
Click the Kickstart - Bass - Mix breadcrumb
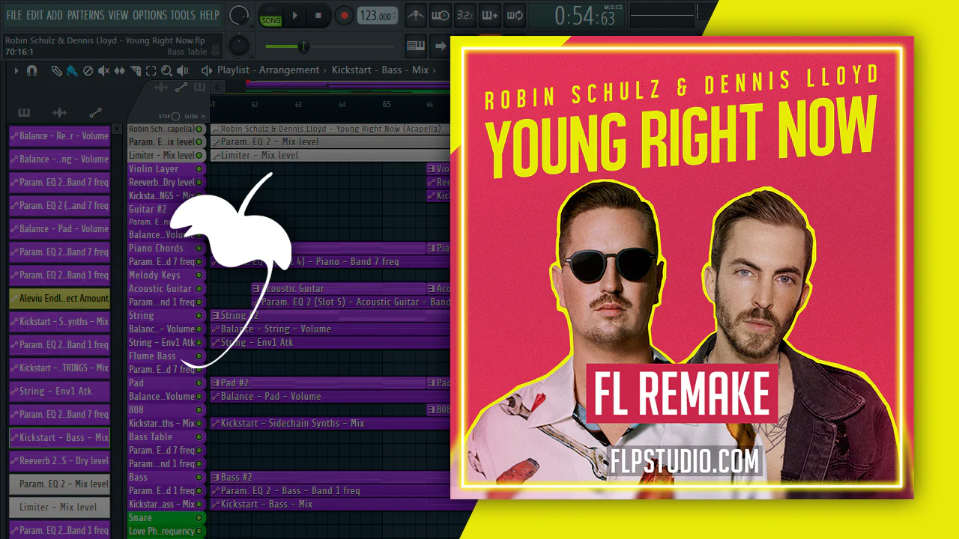click(380, 70)
